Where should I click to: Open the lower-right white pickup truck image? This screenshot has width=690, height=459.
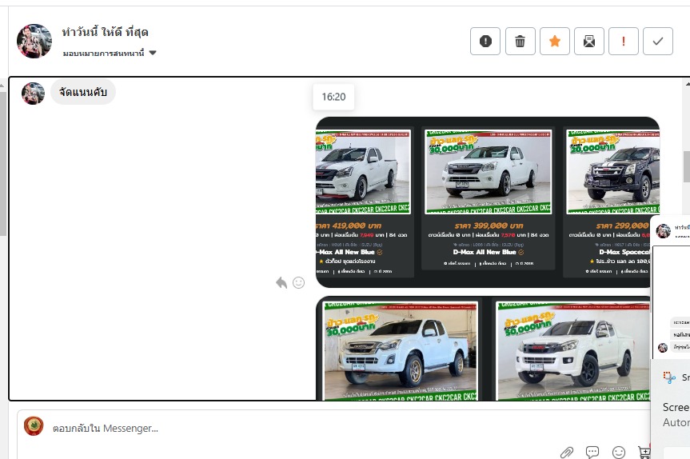[x=572, y=350]
